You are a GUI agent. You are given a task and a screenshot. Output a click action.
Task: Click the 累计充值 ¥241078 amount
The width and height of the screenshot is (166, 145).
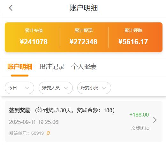tap(34, 42)
